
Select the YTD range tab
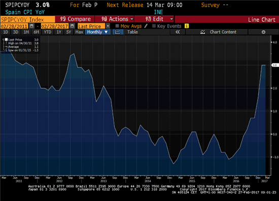point(48,32)
